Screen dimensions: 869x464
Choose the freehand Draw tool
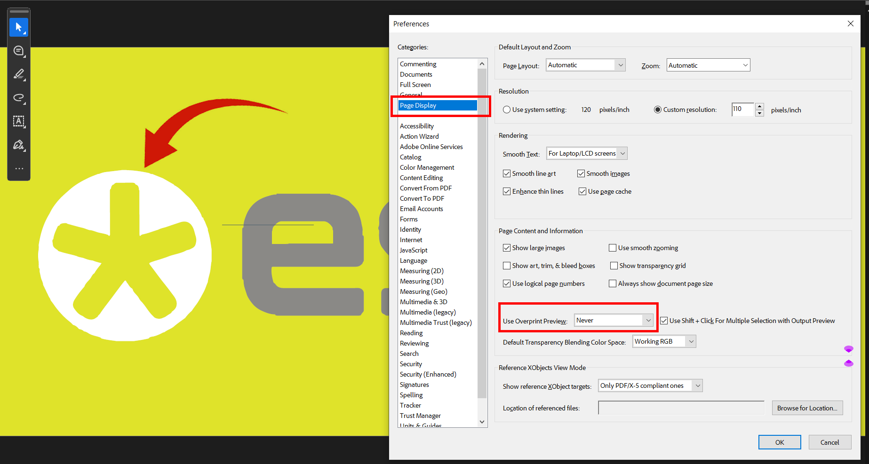pos(19,98)
